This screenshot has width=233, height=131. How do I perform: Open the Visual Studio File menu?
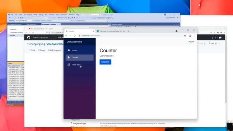pyautogui.click(x=12, y=15)
